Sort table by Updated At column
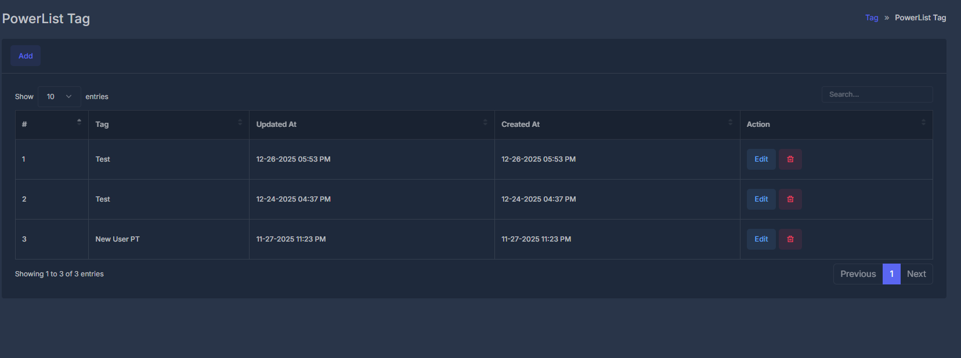961x358 pixels. [372, 125]
